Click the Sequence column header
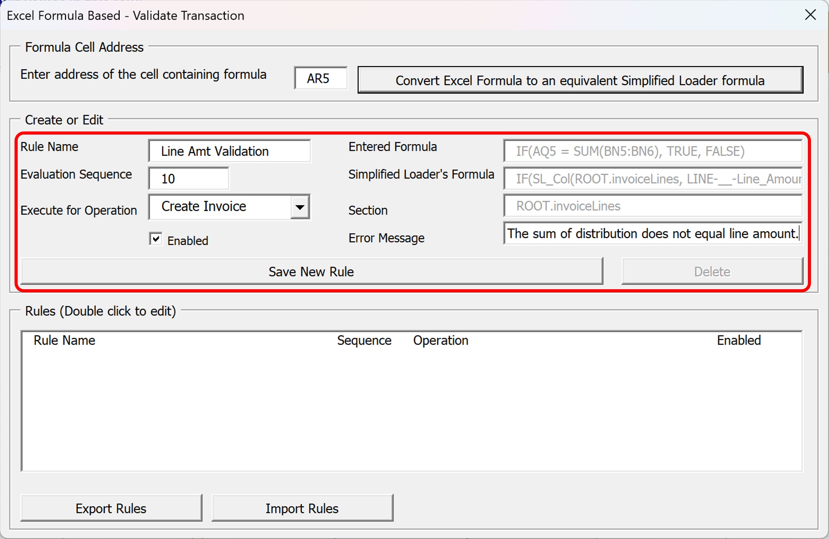 (364, 340)
